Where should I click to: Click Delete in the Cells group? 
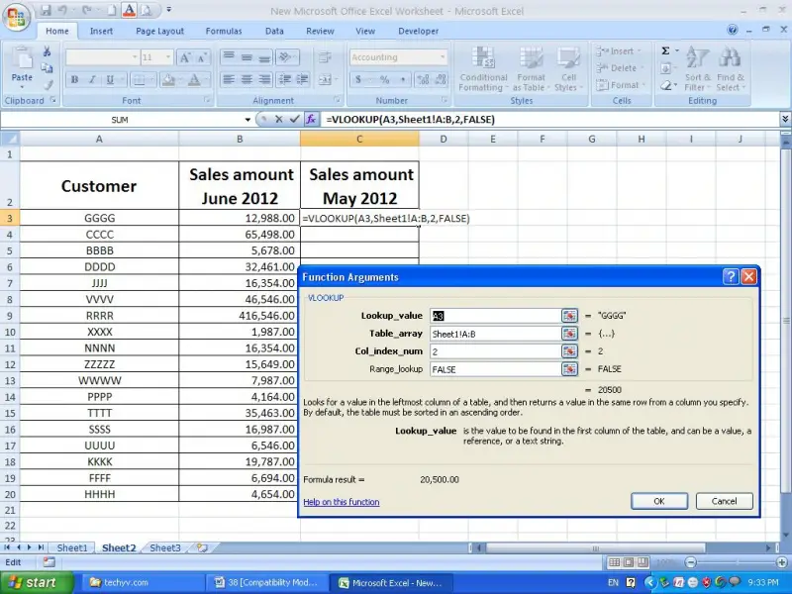[621, 67]
